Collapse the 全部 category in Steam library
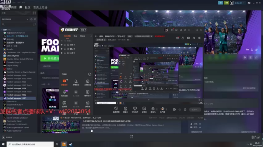This screenshot has width=263, height=147. (2, 30)
